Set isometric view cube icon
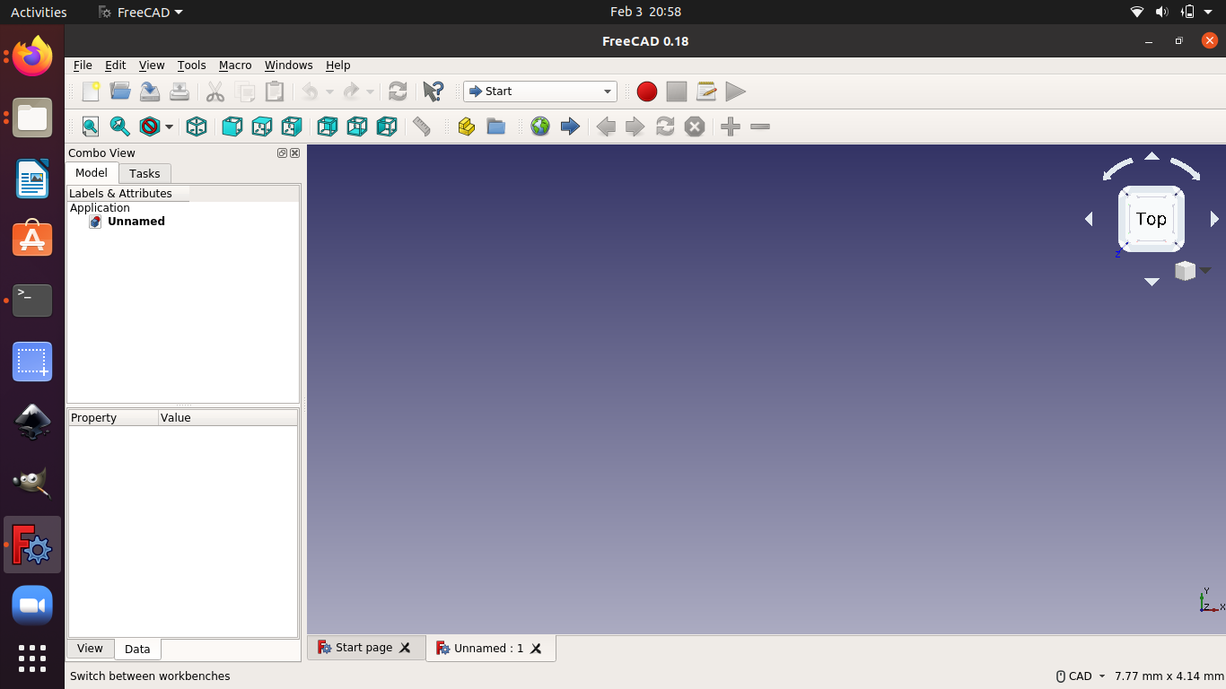Viewport: 1226px width, 689px height. 197,126
